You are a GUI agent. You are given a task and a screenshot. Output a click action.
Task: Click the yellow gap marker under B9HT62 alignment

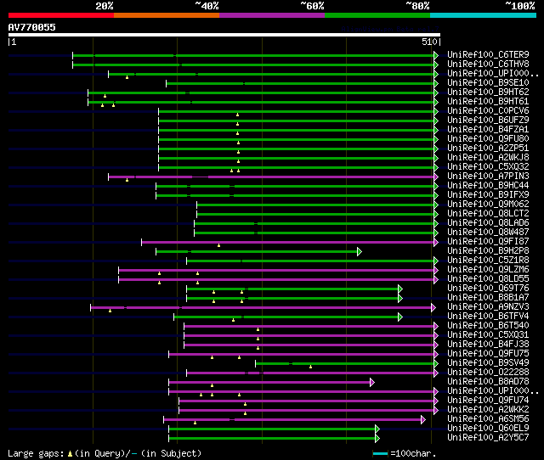(105, 96)
